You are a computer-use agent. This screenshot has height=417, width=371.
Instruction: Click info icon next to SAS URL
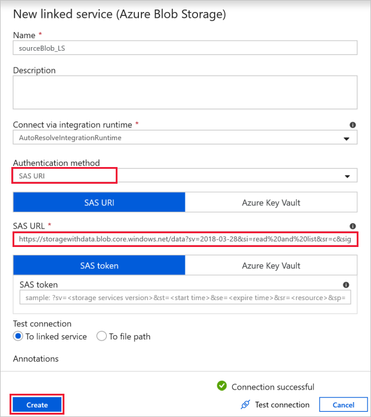[353, 227]
